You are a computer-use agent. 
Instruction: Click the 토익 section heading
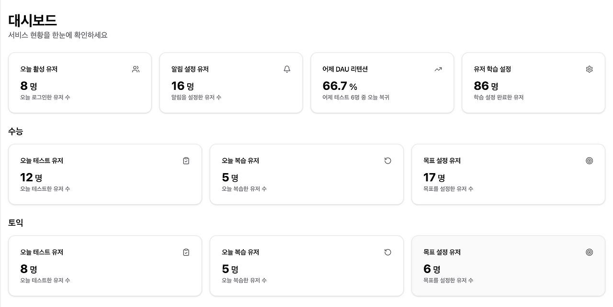pyautogui.click(x=16, y=223)
